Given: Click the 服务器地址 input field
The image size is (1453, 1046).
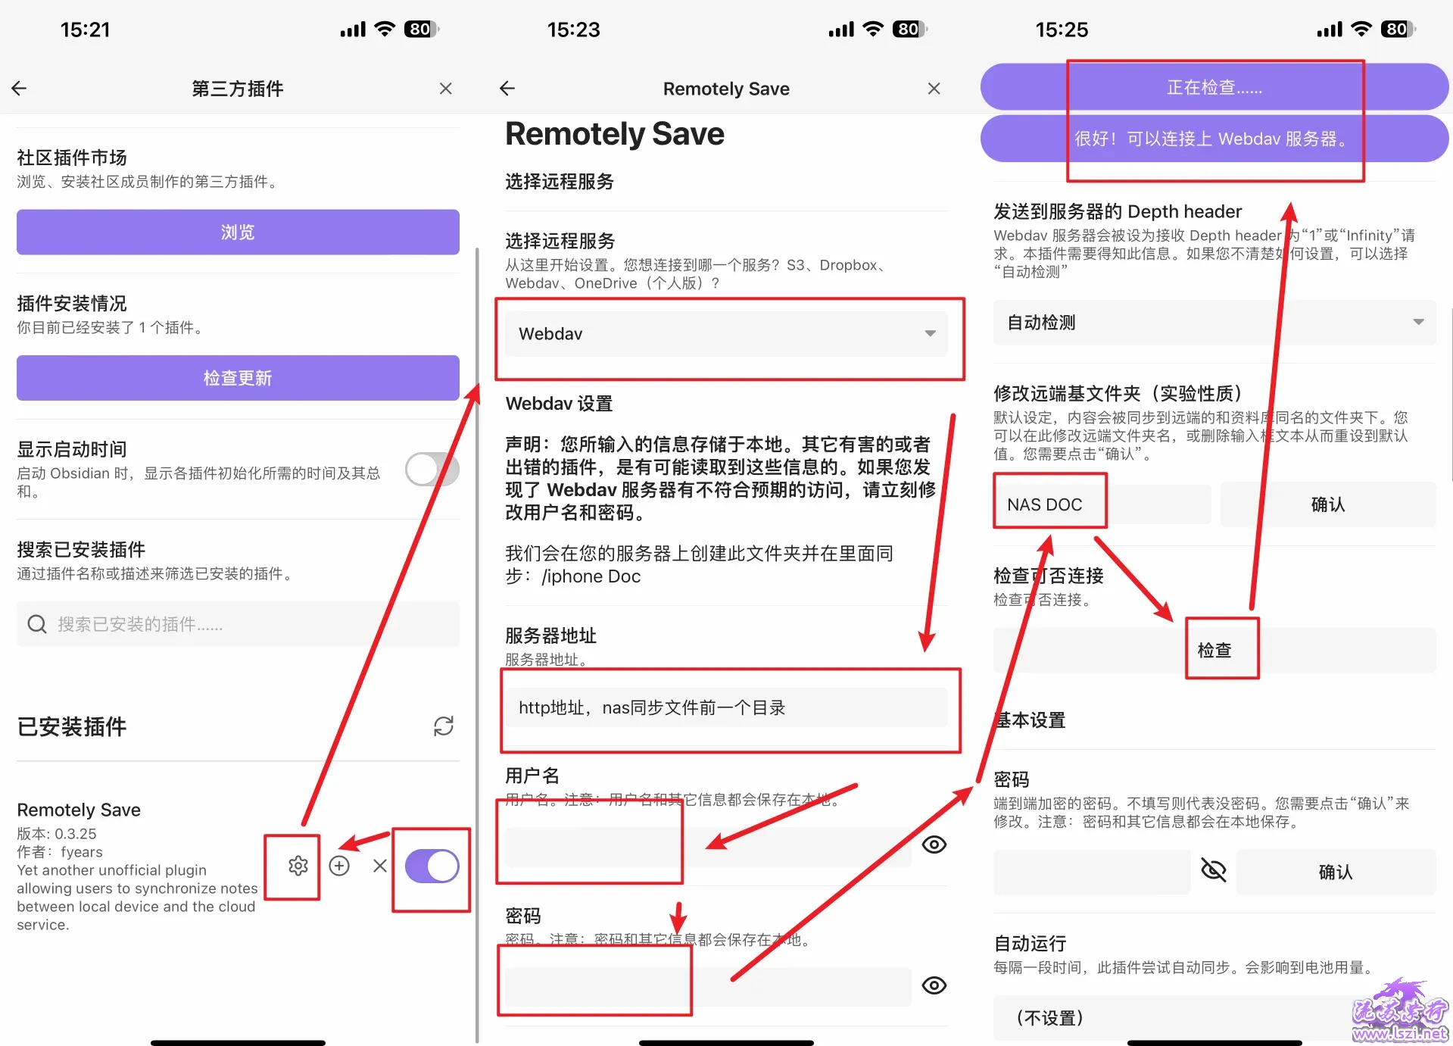Looking at the screenshot, I should click(x=726, y=707).
